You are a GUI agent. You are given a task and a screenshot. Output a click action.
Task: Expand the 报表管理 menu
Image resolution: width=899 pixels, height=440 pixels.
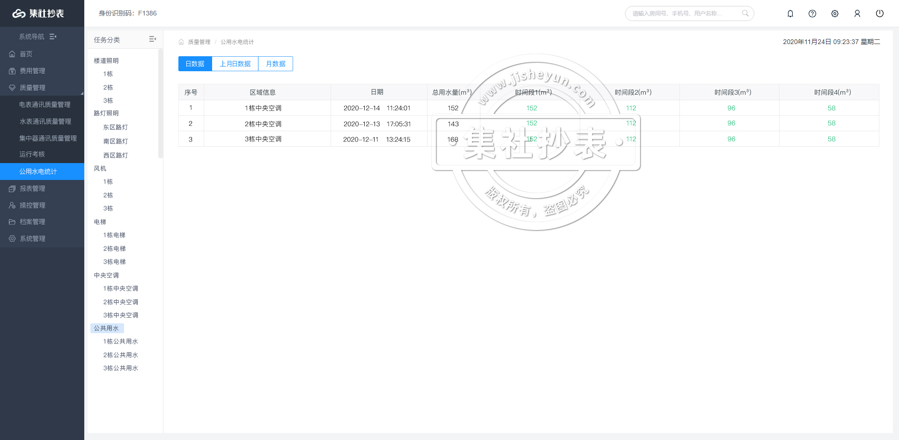point(32,188)
